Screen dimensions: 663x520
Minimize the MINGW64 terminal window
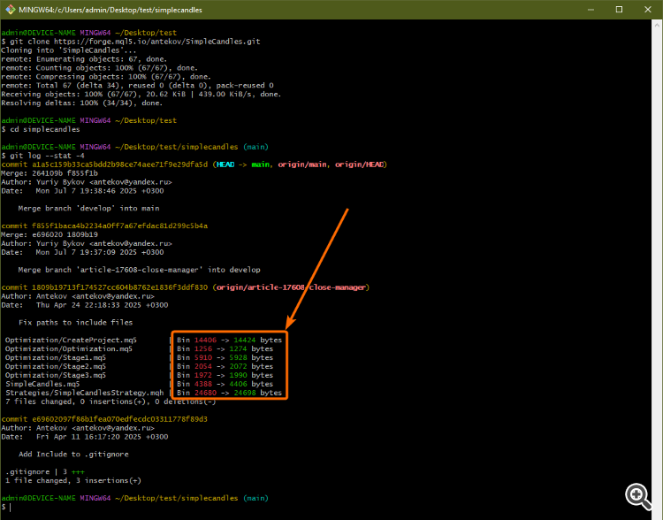[591, 10]
